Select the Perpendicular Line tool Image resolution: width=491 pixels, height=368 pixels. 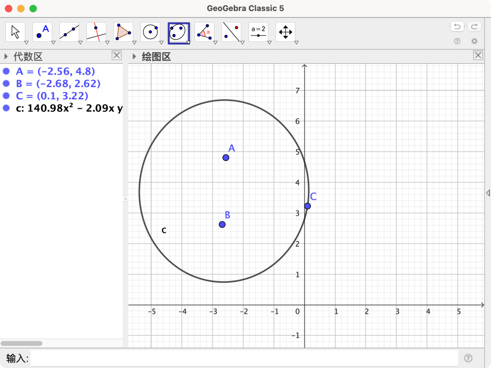tap(96, 32)
